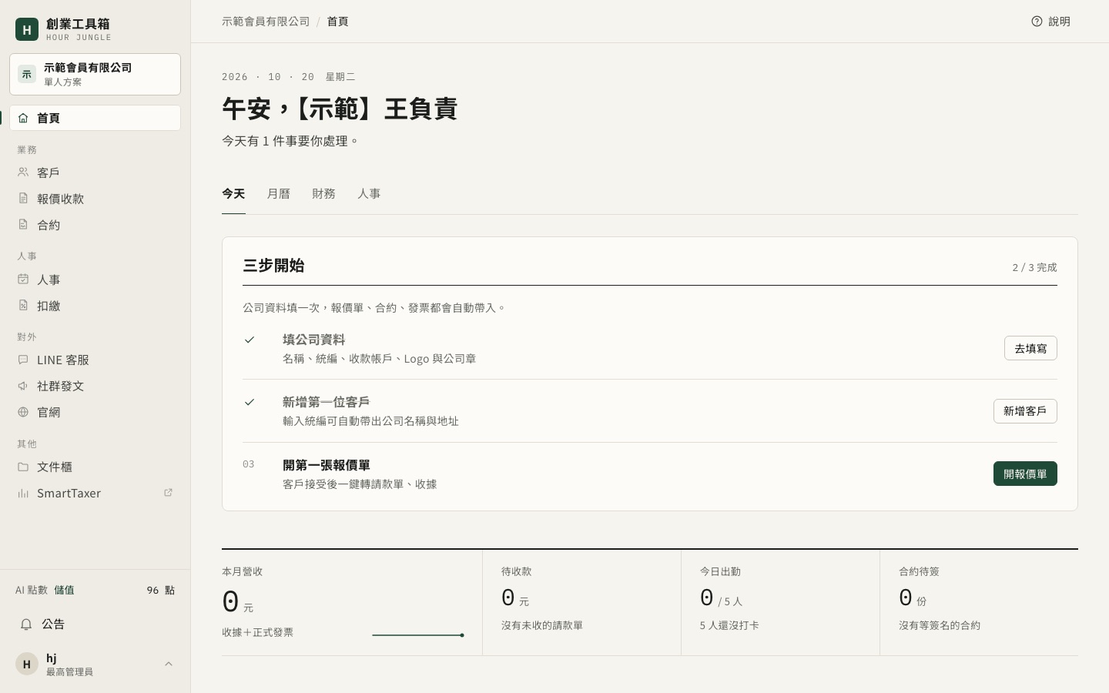Click the 示範會員有限公司 breadcrumb link

pos(266,22)
